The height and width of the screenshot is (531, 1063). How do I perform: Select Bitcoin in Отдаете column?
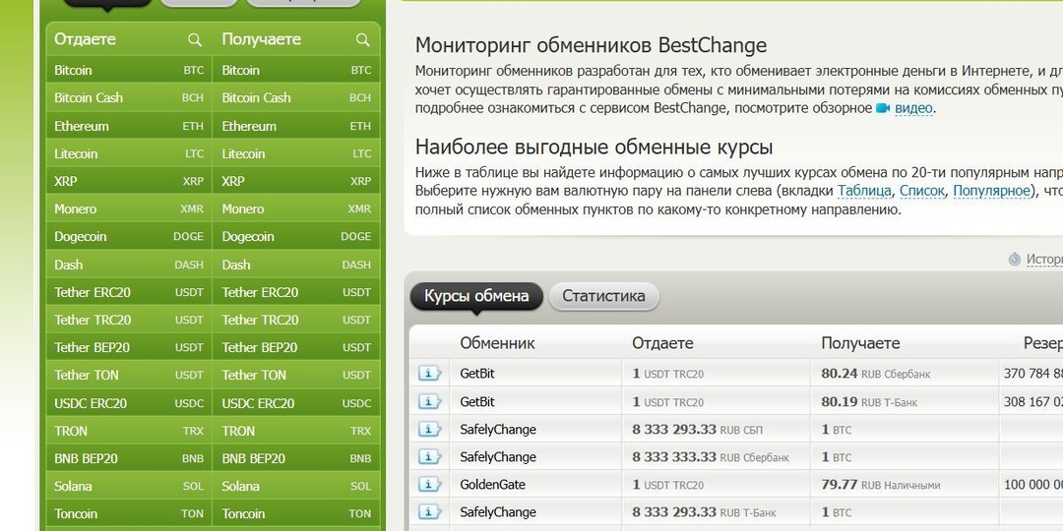(x=129, y=71)
